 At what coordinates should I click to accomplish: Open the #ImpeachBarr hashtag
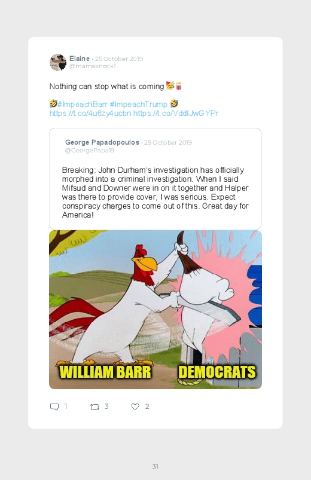click(83, 105)
